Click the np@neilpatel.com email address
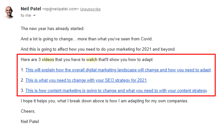This screenshot has height=133, width=223. [x=61, y=9]
